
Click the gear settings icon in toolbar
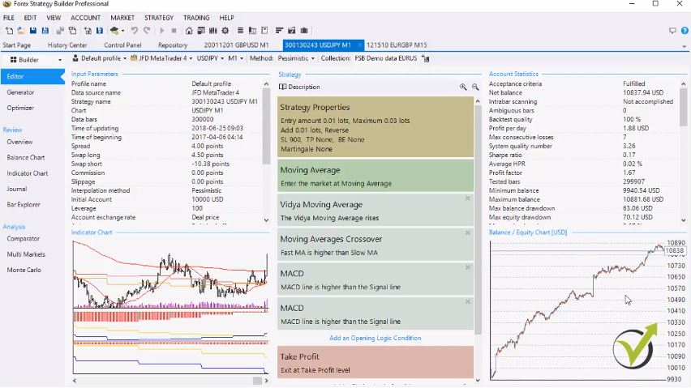[x=225, y=31]
